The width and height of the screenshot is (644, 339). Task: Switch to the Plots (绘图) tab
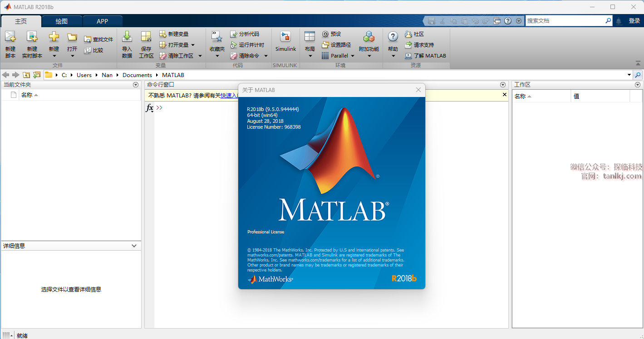click(62, 21)
